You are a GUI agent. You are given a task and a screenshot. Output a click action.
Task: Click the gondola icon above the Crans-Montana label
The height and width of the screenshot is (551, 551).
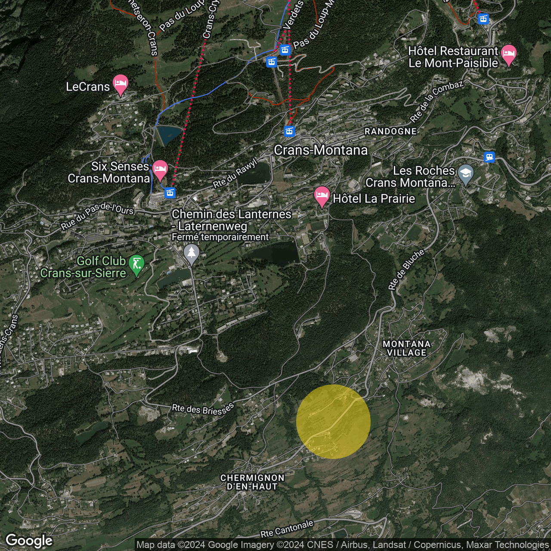(x=289, y=131)
